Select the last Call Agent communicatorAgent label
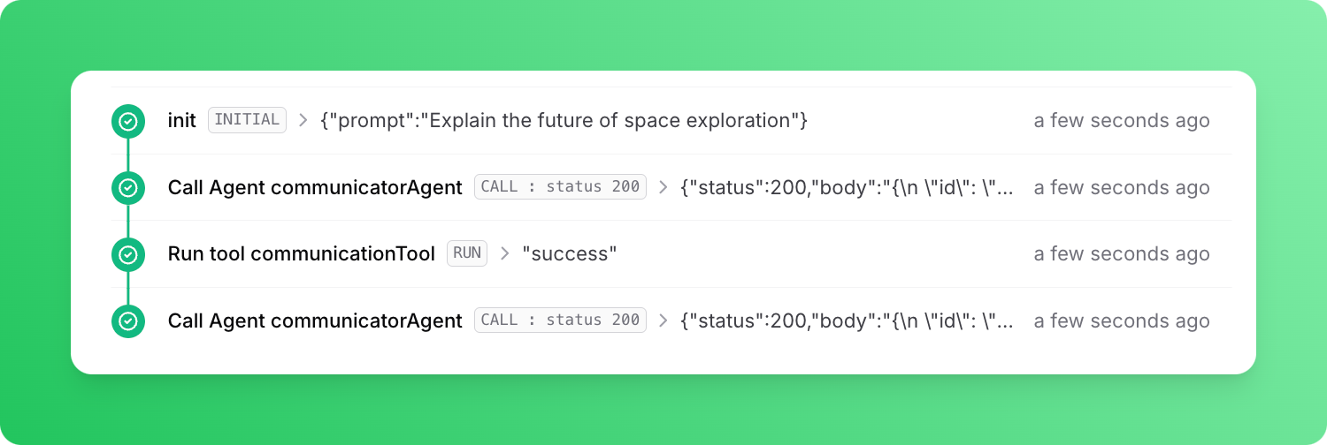Screen dimensions: 1327x445 tap(315, 321)
